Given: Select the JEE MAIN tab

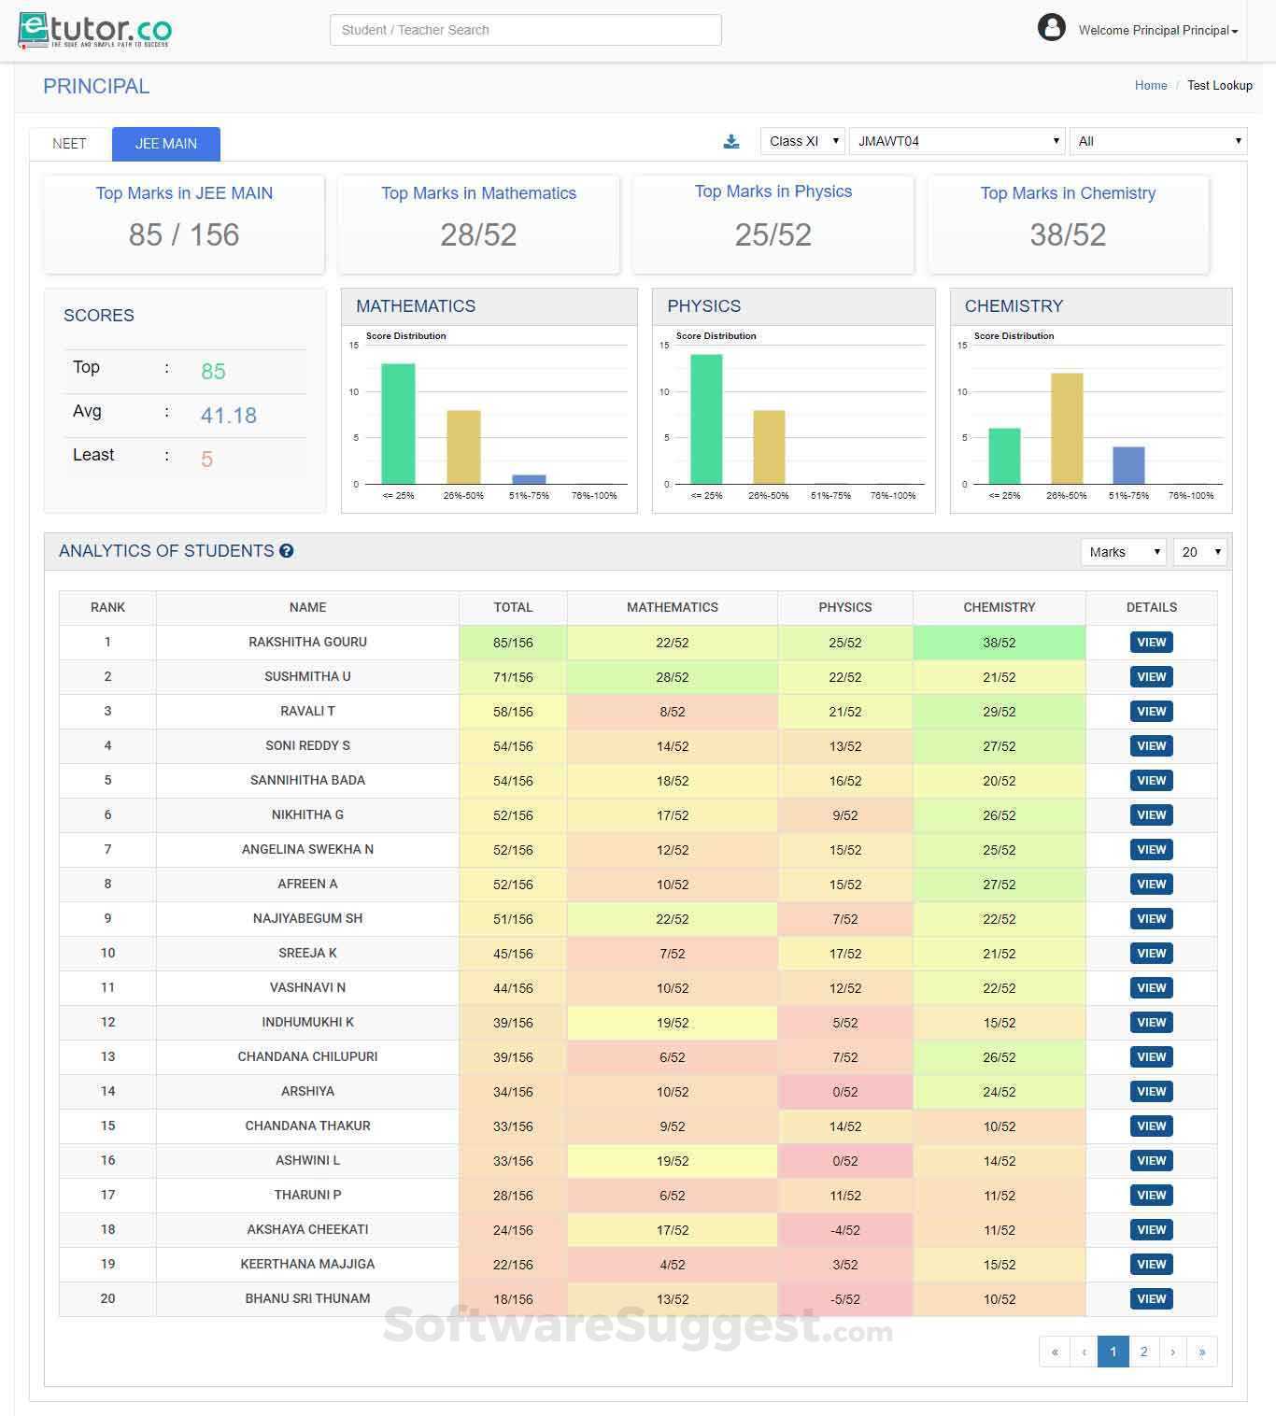Looking at the screenshot, I should [165, 144].
